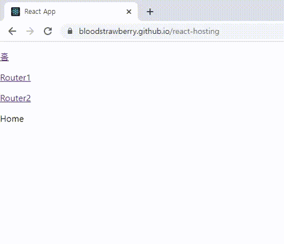Click the padlock site info icon

pyautogui.click(x=70, y=31)
